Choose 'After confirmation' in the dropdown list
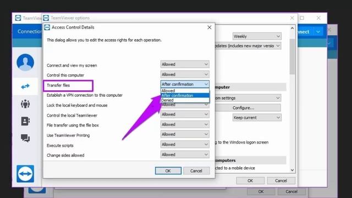 [x=185, y=95]
